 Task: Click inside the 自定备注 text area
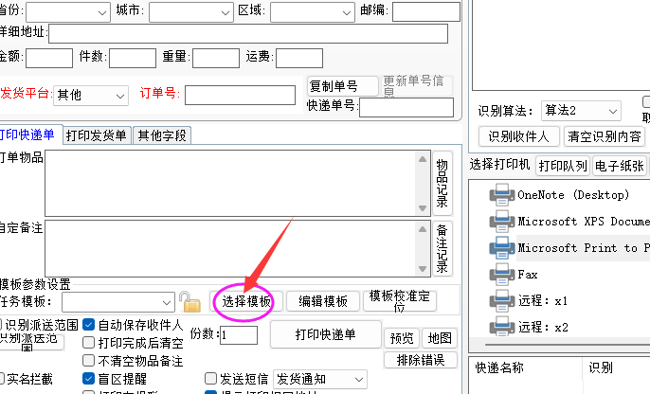pos(231,248)
